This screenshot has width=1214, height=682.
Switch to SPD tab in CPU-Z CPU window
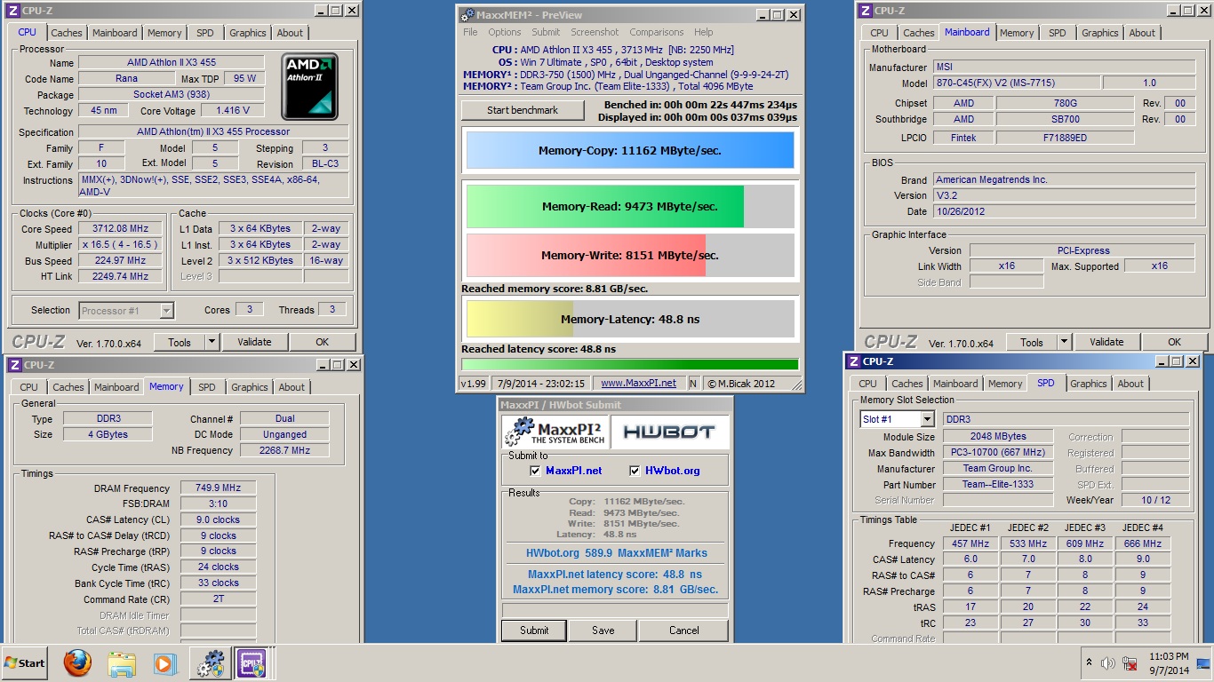205,33
